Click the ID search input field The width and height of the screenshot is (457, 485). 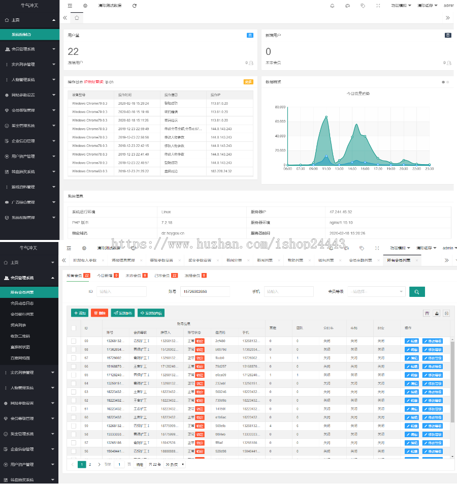coord(121,292)
